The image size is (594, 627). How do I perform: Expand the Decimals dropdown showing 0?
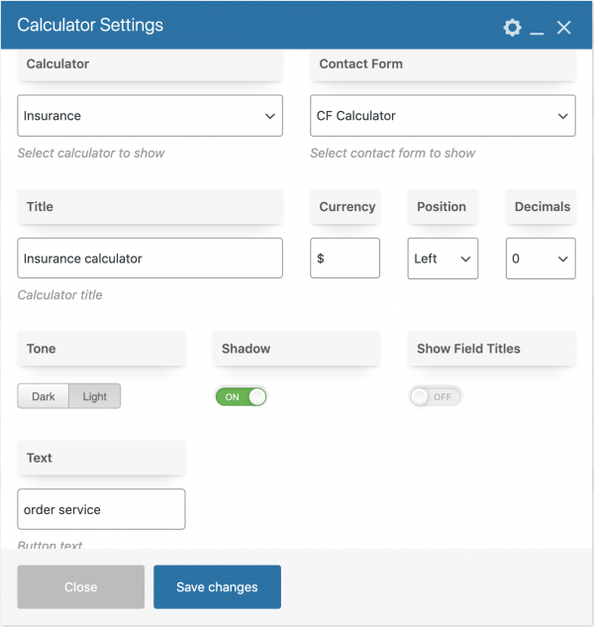click(x=541, y=259)
